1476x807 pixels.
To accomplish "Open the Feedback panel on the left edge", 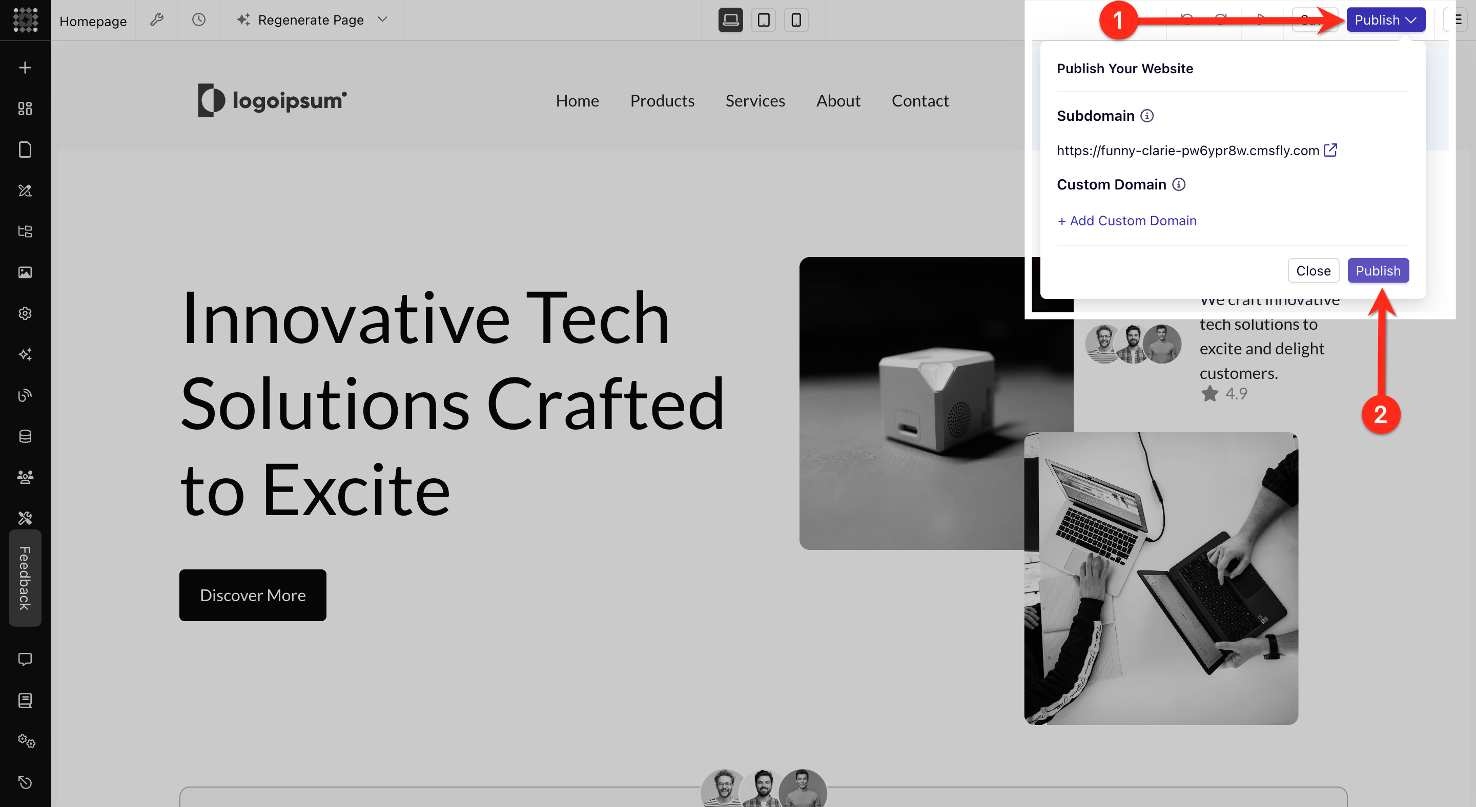I will click(x=25, y=577).
